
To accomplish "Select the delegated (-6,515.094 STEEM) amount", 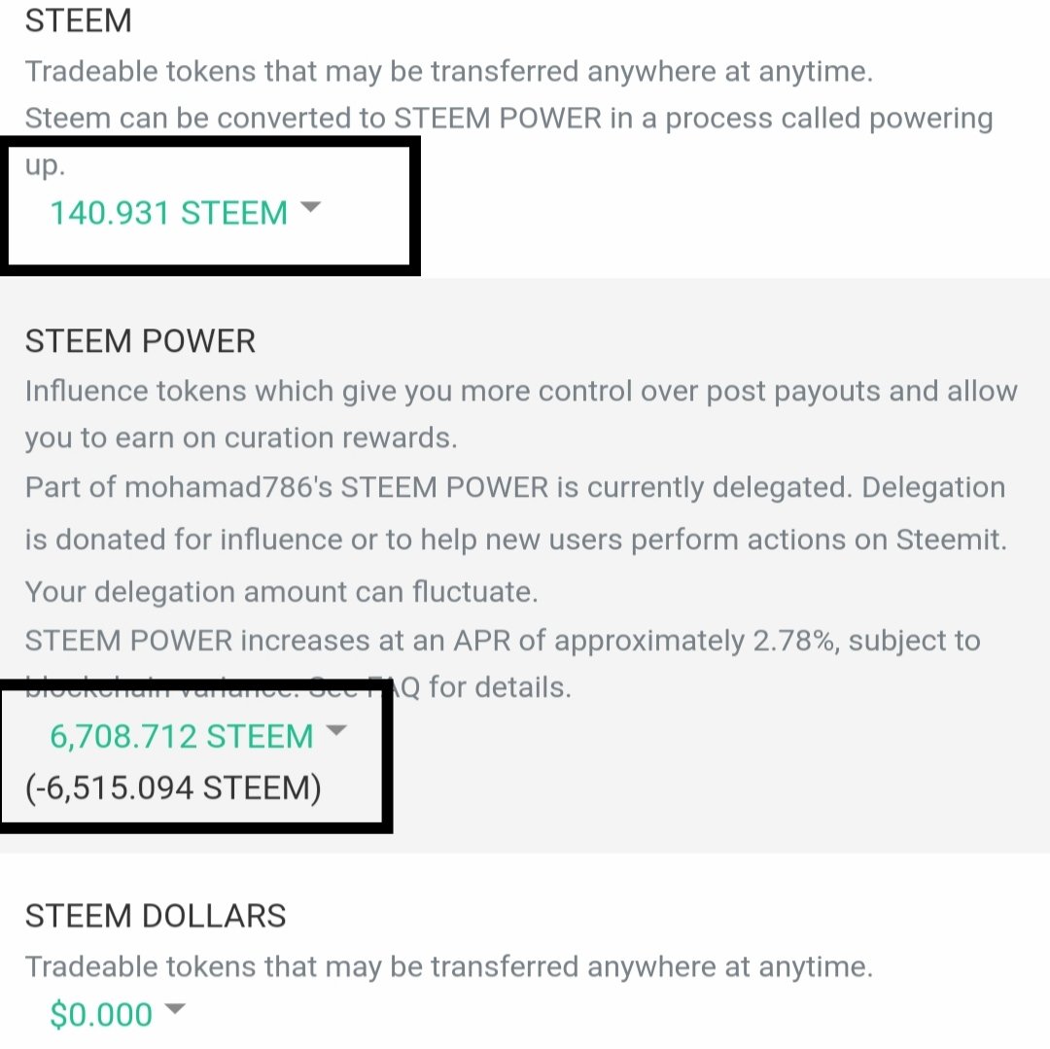I will click(173, 787).
